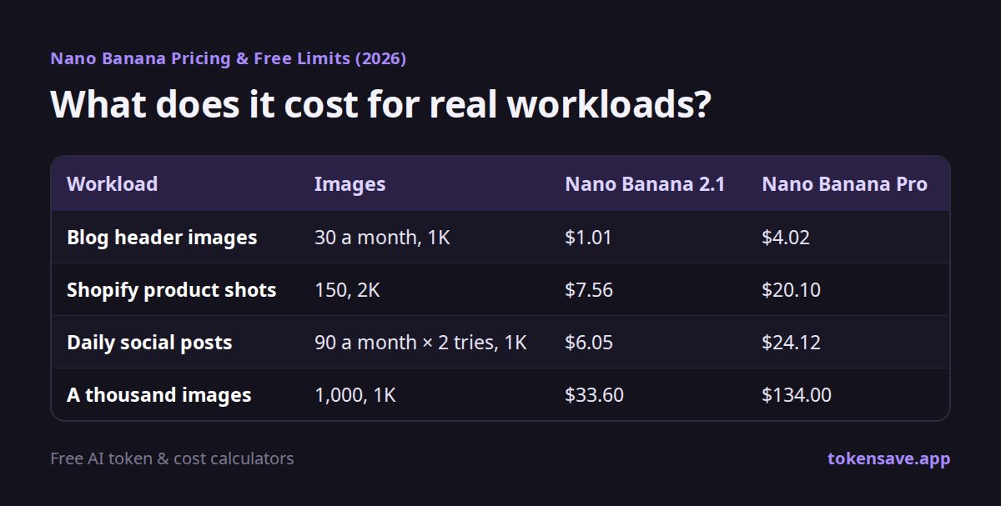
Task: Click the $33.60 price cell
Action: (594, 395)
